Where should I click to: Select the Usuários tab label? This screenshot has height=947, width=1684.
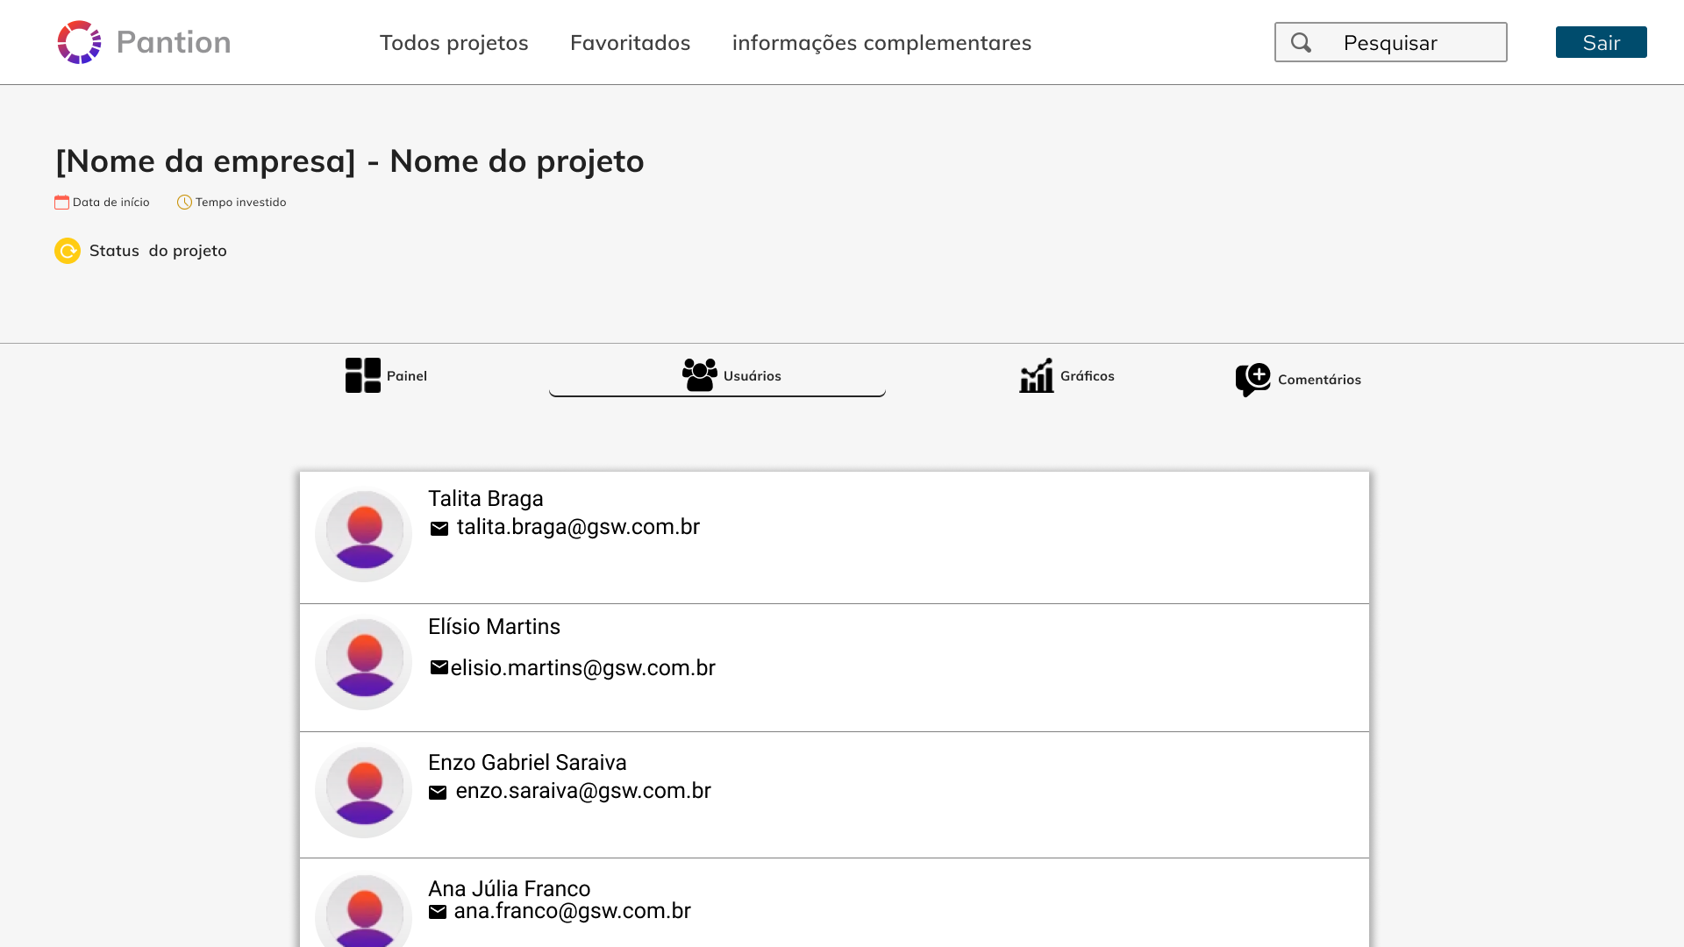click(x=753, y=375)
